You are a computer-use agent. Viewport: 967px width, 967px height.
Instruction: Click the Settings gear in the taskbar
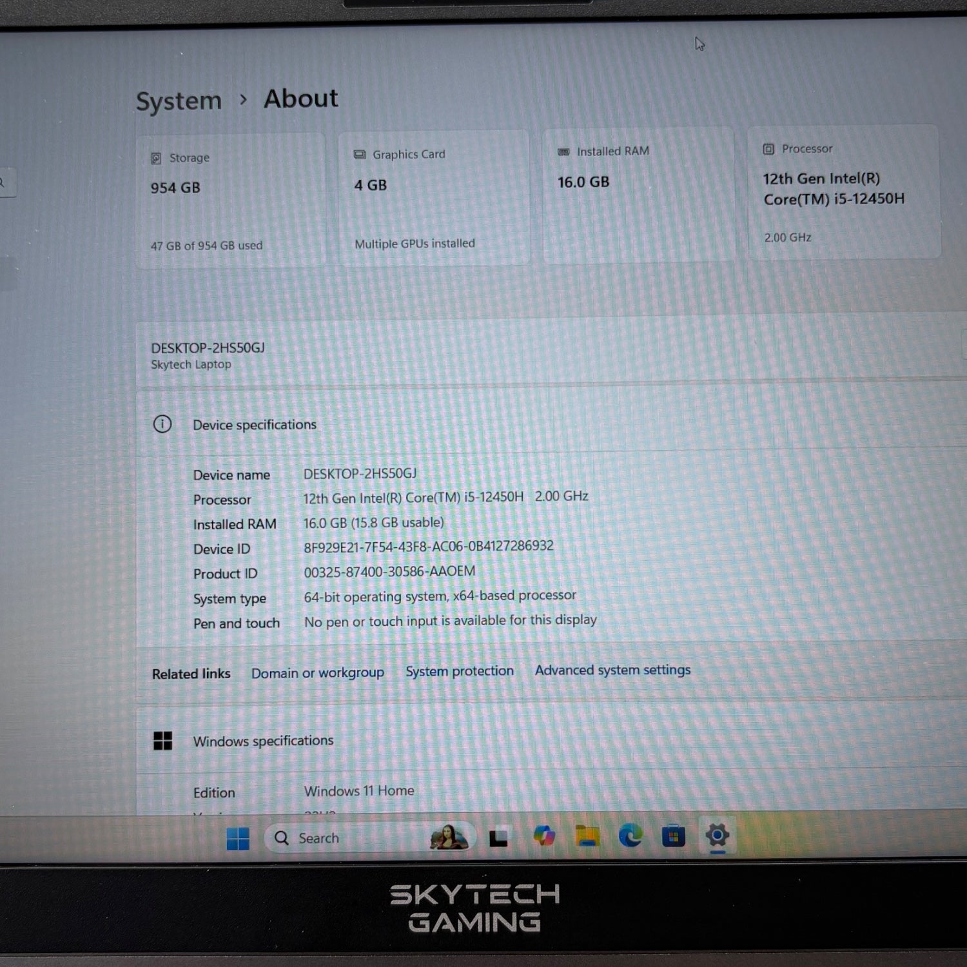pos(718,835)
